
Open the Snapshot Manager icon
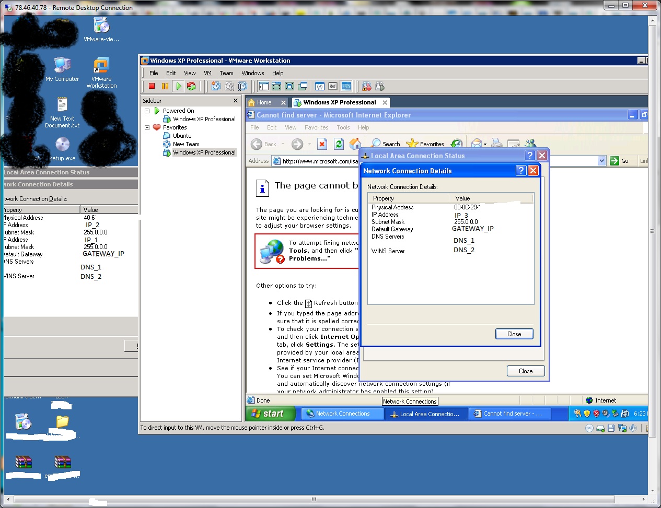(x=242, y=86)
